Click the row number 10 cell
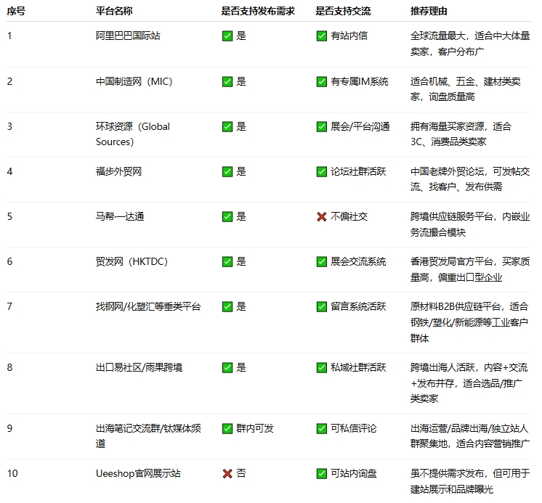 pos(12,473)
